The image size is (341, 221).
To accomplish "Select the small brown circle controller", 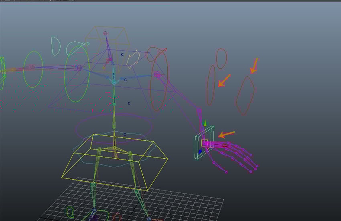I will tap(221, 59).
